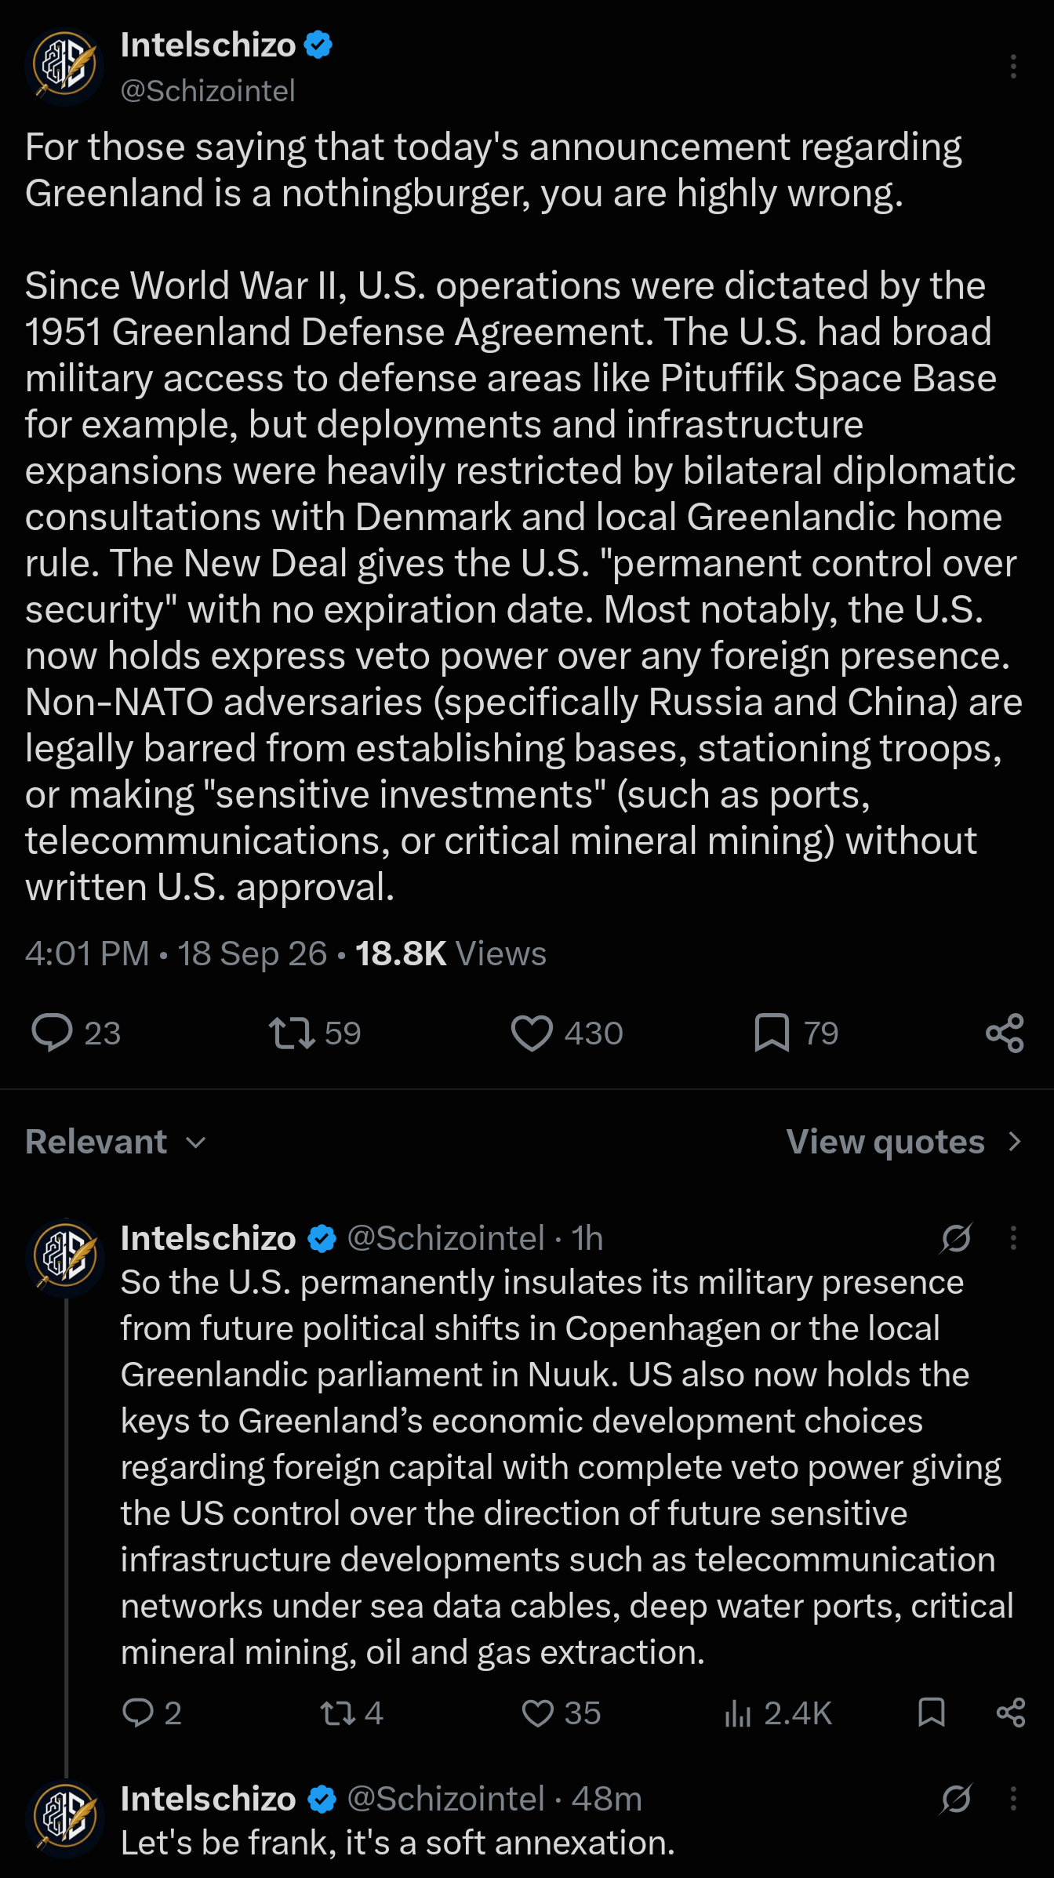
Task: Open the three-dot menu on 1h reply
Action: [1013, 1238]
